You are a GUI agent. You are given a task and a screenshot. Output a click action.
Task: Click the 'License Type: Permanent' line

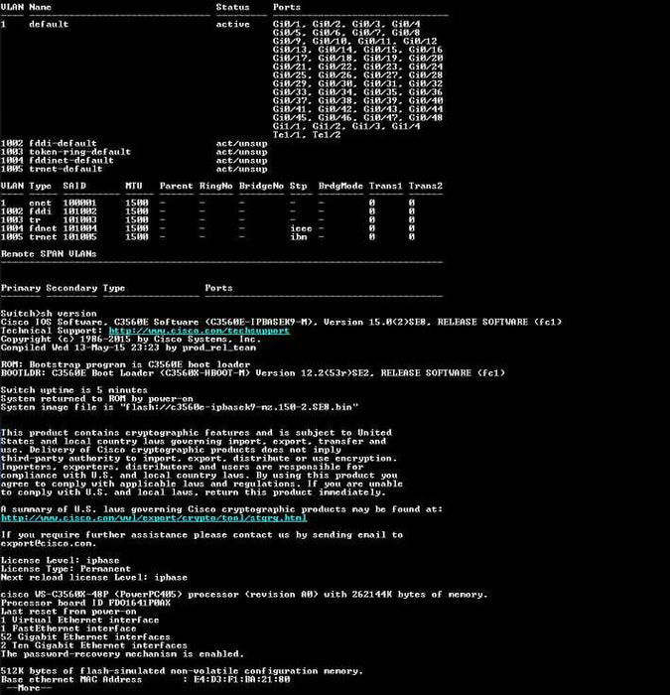coord(67,569)
